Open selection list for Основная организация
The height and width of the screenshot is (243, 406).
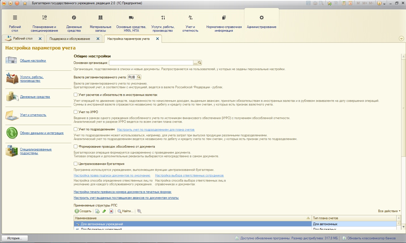point(195,63)
